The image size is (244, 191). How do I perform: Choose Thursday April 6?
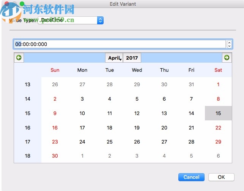click(x=164, y=99)
